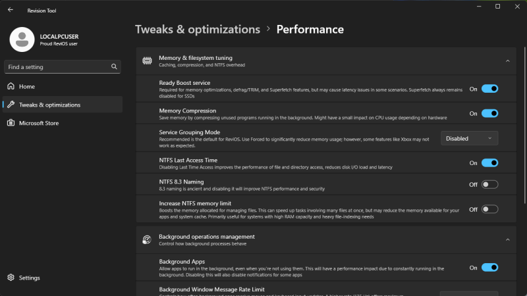Click the Memory & filesystem tuning chip icon

148,61
